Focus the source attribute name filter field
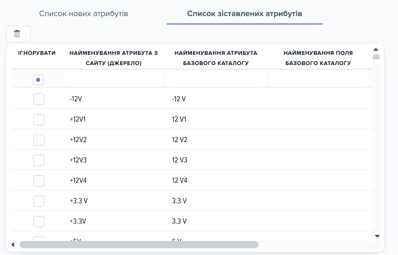Screen dimensions: 398x255 pos(114,79)
